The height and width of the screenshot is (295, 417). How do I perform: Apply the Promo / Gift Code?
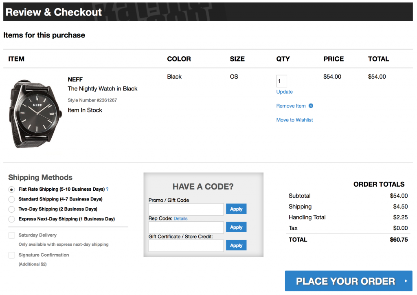pyautogui.click(x=236, y=209)
